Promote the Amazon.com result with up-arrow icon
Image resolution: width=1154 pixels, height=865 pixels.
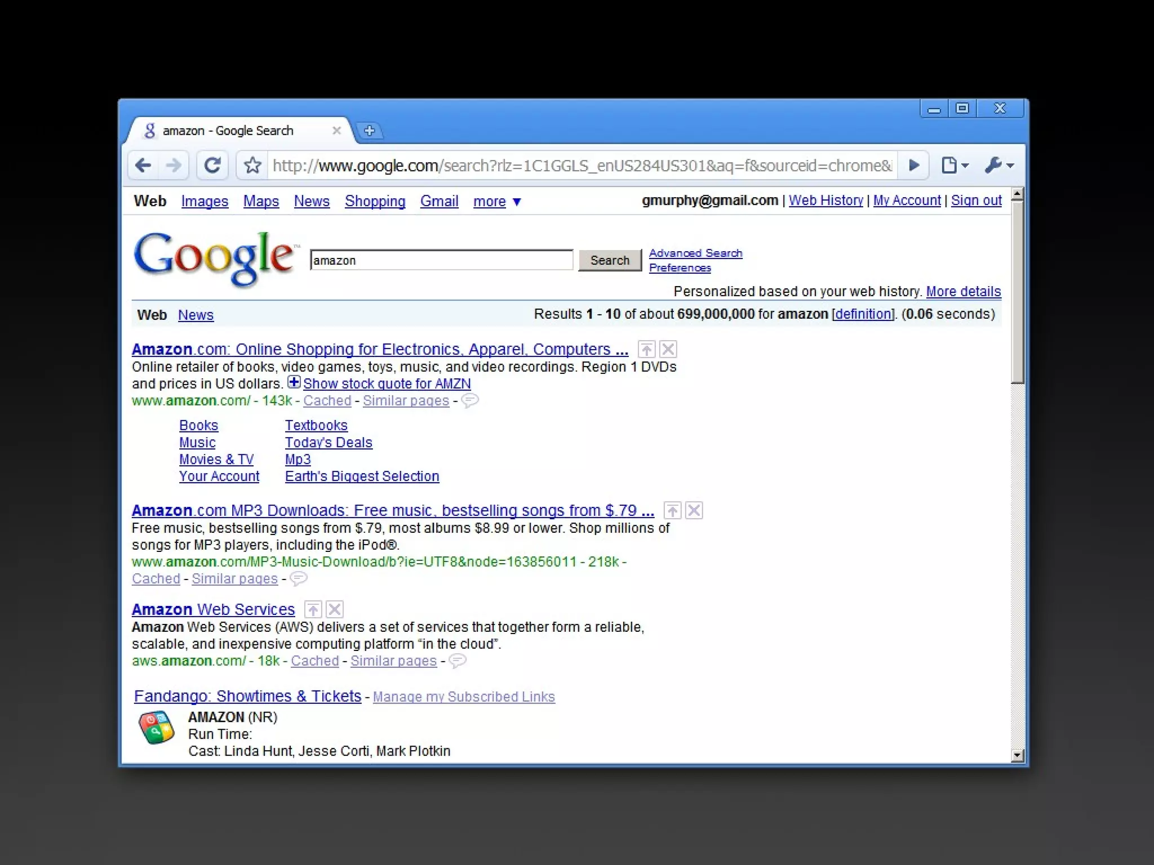point(646,350)
